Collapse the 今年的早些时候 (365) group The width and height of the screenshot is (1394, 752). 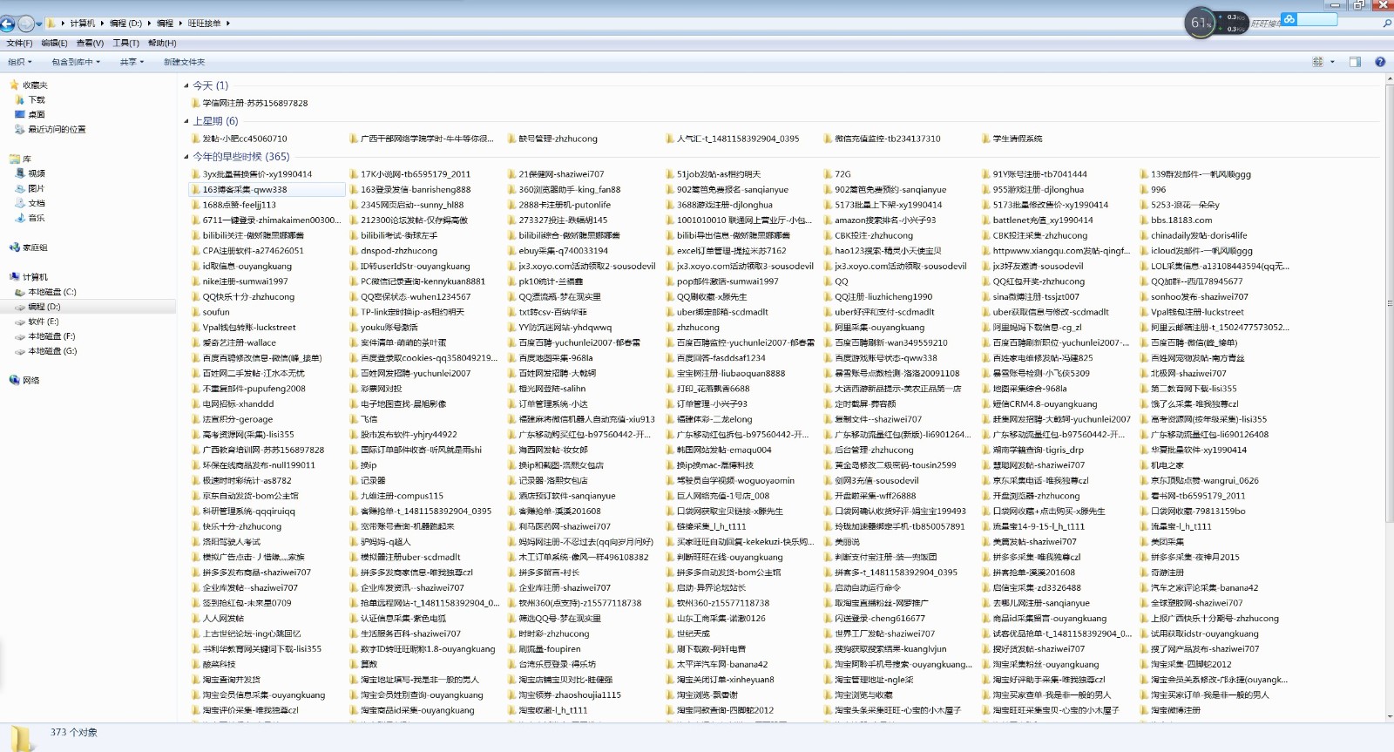186,157
